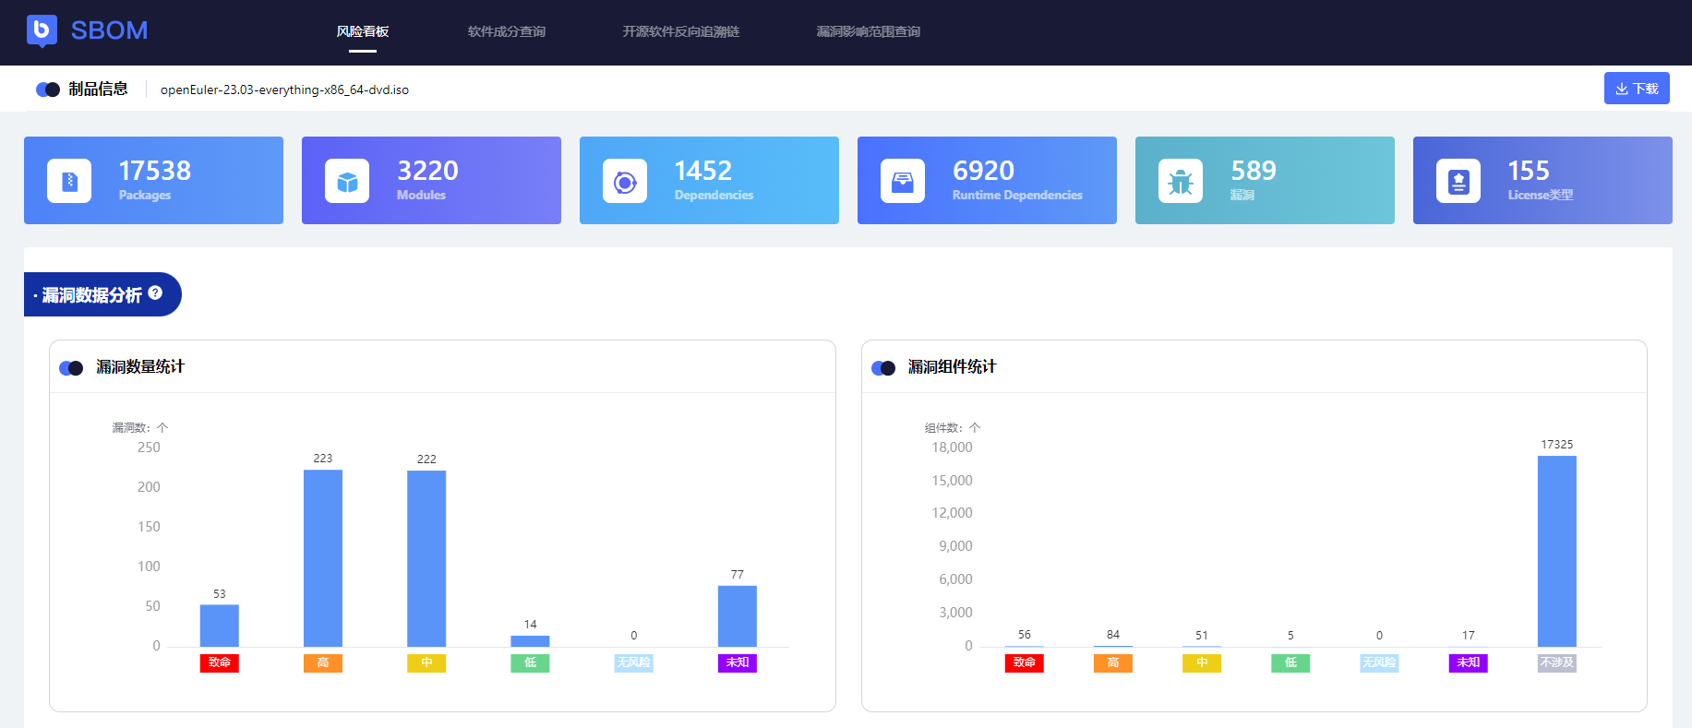The width and height of the screenshot is (1692, 728).
Task: Open help icon beside 漏洞数据分析
Action: pyautogui.click(x=155, y=292)
